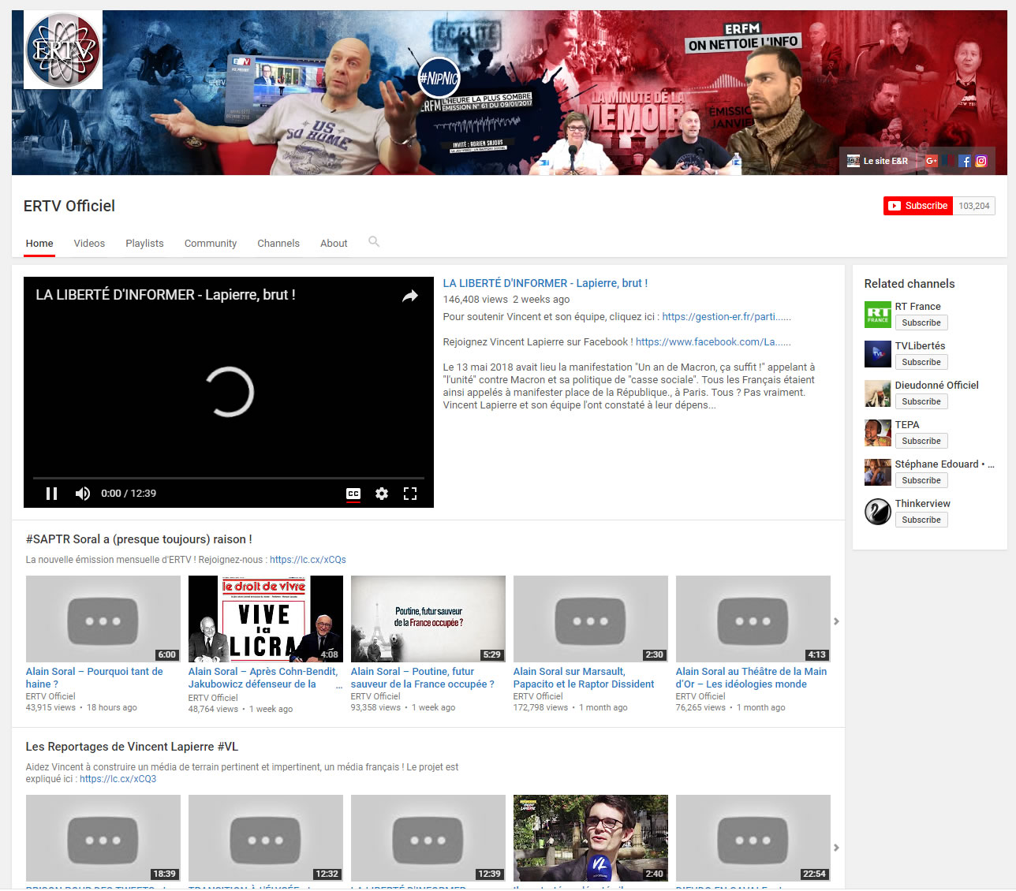Open the lc.cx/xCQ3 project link
The height and width of the screenshot is (891, 1016).
pos(118,779)
